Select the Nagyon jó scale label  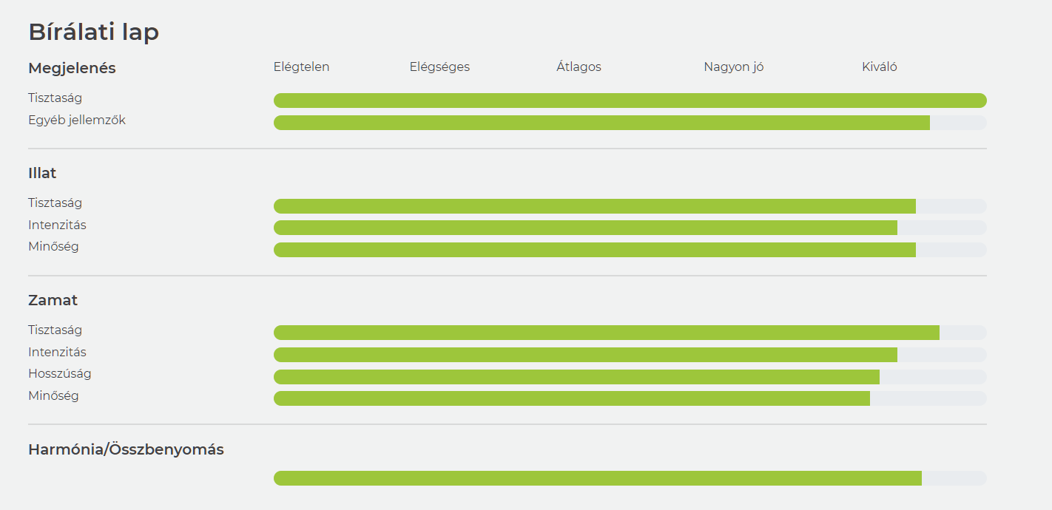[x=734, y=67]
